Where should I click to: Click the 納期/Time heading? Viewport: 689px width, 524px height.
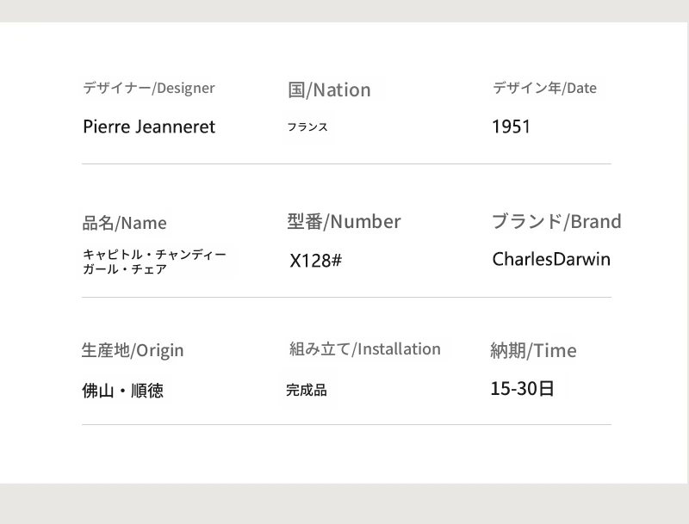coord(533,350)
